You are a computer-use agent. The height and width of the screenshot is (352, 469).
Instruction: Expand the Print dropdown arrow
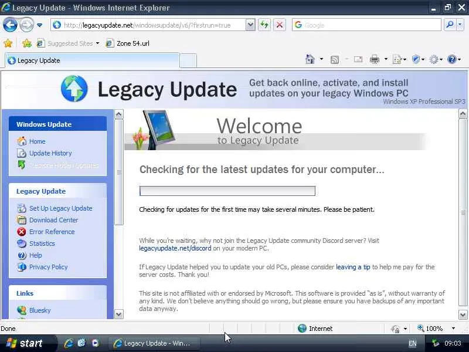coord(386,59)
